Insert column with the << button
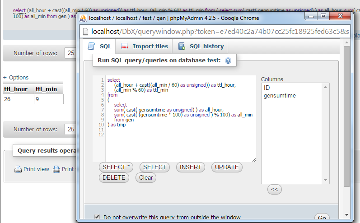Image resolution: width=360 pixels, height=223 pixels. click(x=275, y=190)
